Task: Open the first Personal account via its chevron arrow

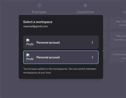Action: point(93,42)
